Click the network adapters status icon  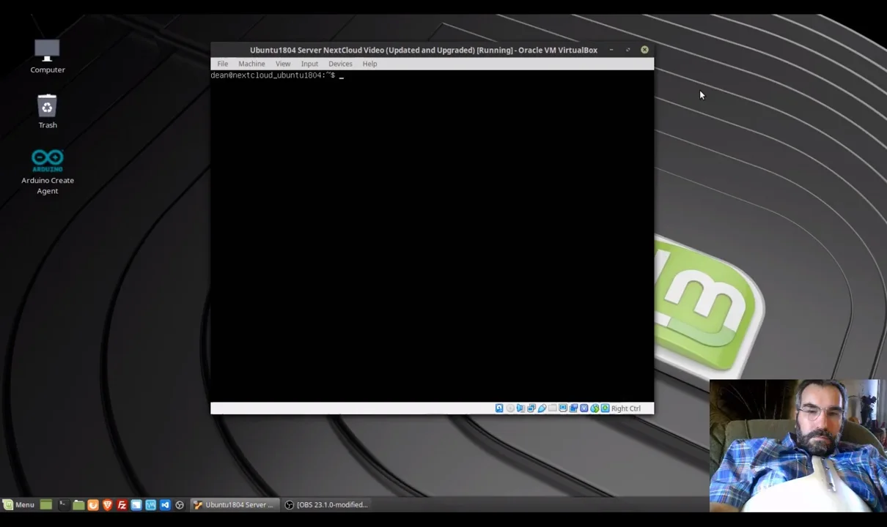(531, 408)
